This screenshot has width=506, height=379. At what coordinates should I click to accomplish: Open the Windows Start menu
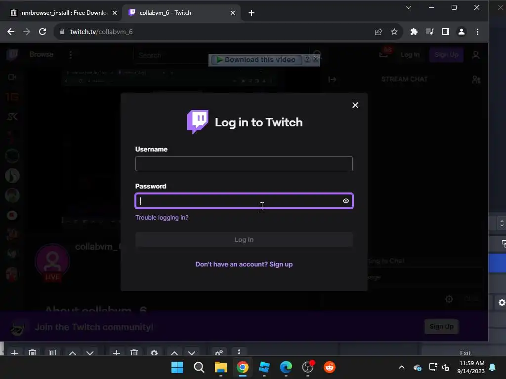(177, 367)
